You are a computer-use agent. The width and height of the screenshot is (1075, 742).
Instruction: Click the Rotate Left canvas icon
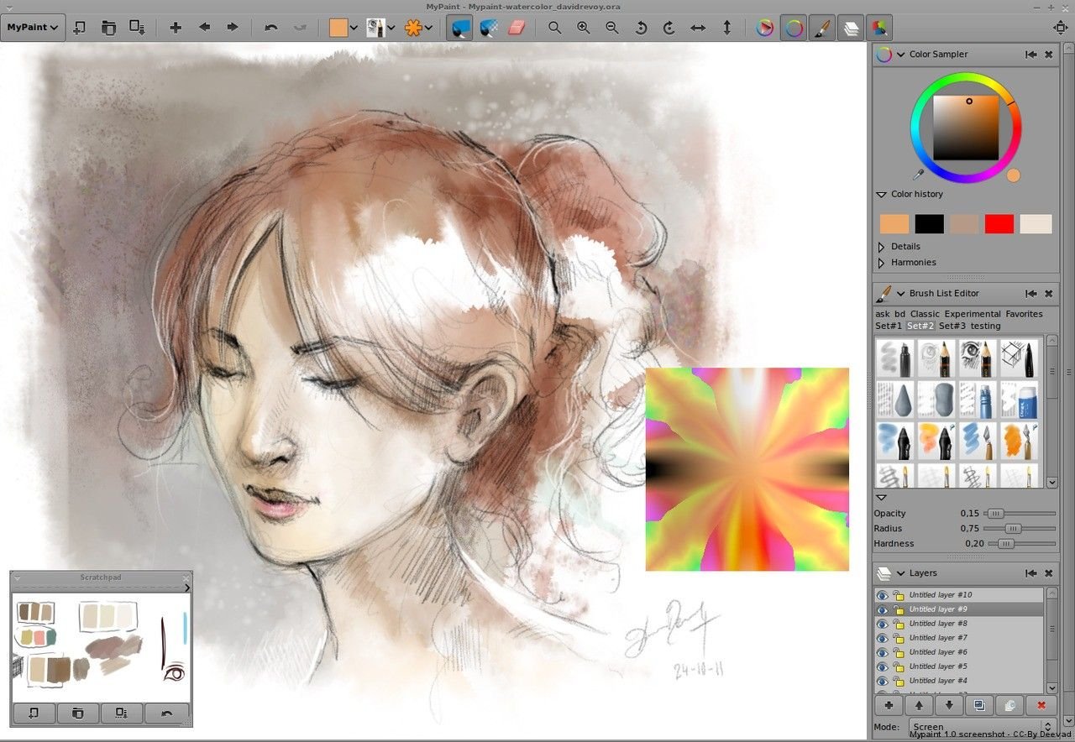639,28
